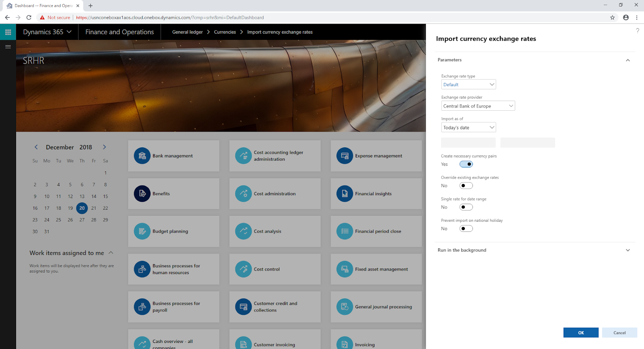Open the Fixed asset management icon
The image size is (644, 349).
point(345,269)
